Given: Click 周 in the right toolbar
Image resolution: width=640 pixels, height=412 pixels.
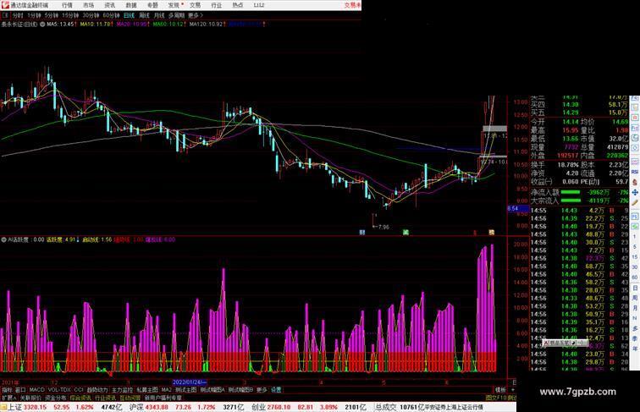Looking at the screenshot, I should point(635,298).
